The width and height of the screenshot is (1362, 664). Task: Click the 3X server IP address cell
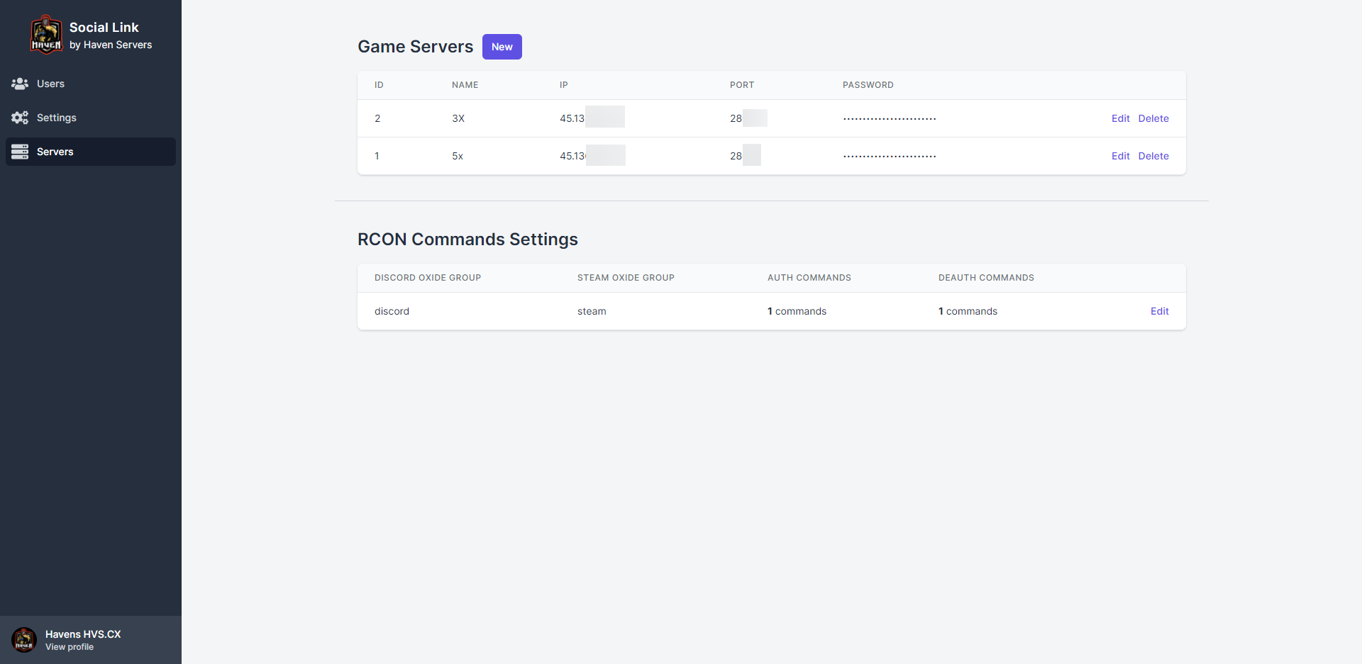(592, 118)
